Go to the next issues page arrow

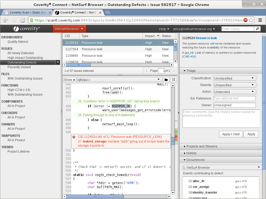pos(174,71)
